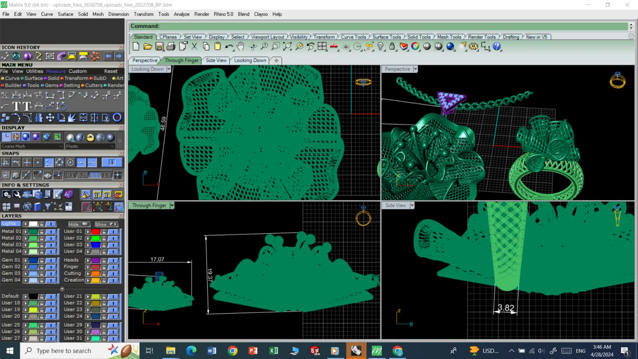Open the Coarse Mesh dropdown
The height and width of the screenshot is (359, 638).
click(x=32, y=146)
